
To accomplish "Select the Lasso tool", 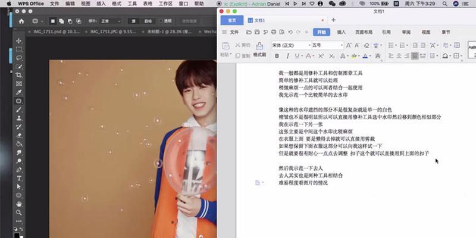I will point(19,58).
